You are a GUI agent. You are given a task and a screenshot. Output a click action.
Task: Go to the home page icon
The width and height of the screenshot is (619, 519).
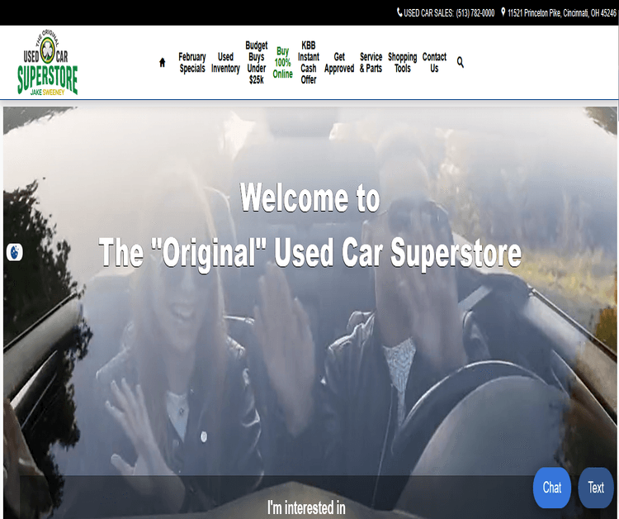coord(163,63)
